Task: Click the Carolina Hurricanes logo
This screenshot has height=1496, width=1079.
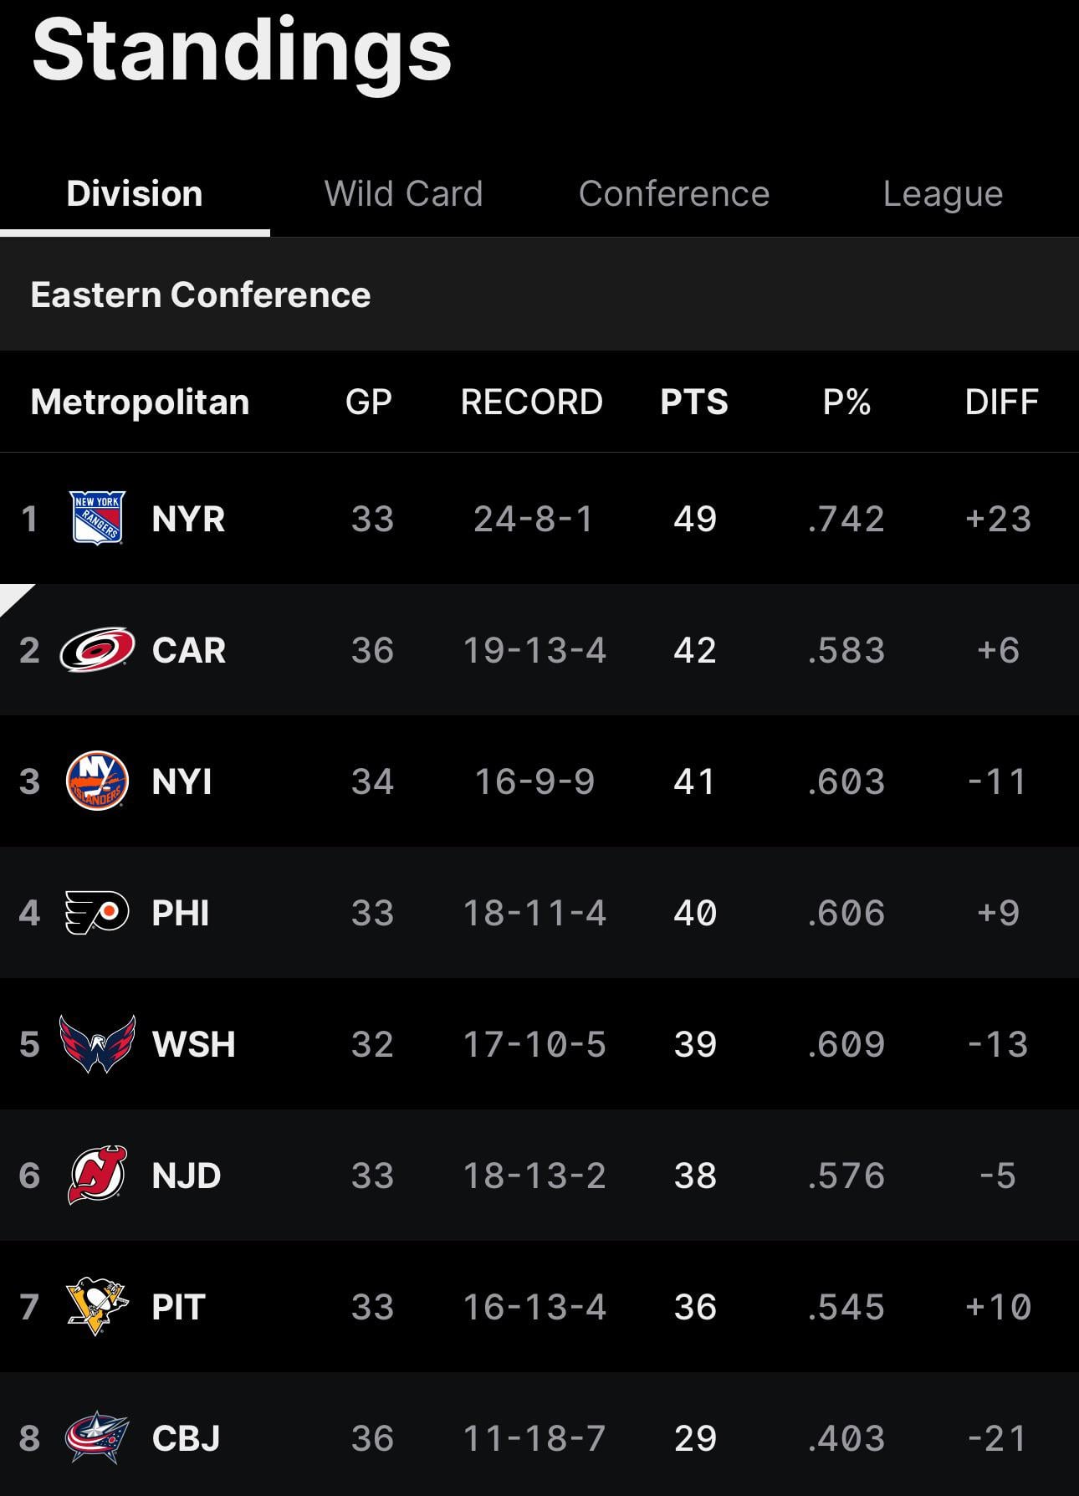Action: pyautogui.click(x=97, y=650)
